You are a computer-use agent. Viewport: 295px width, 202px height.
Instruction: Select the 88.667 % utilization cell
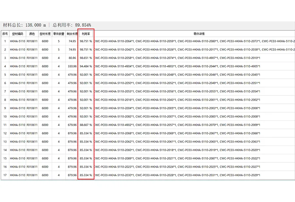click(86, 125)
